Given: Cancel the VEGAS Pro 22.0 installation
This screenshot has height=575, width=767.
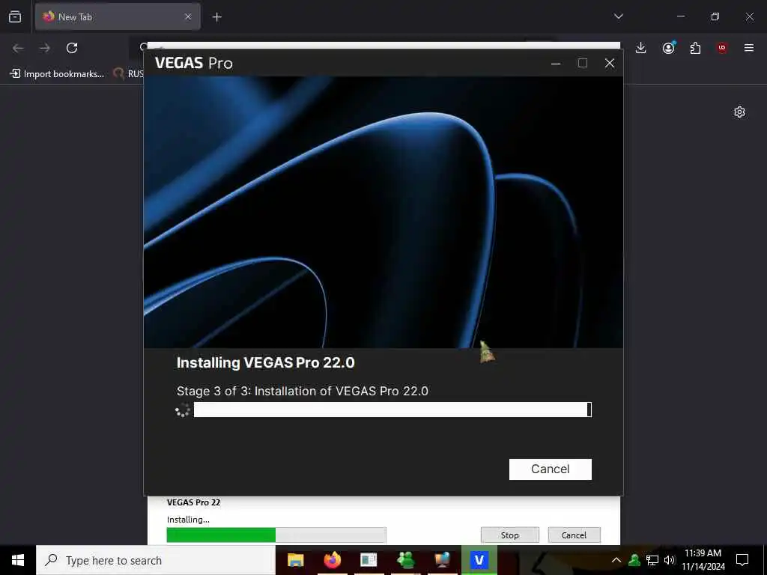Looking at the screenshot, I should click(x=550, y=469).
